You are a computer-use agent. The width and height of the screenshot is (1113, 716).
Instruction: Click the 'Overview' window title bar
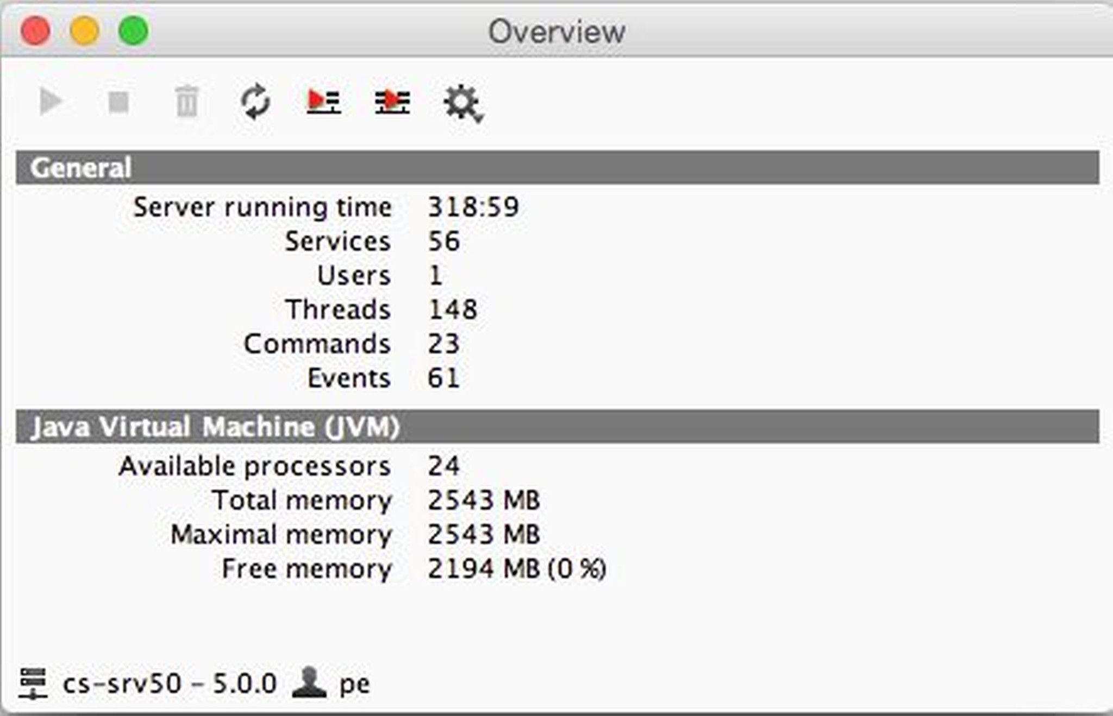click(556, 31)
